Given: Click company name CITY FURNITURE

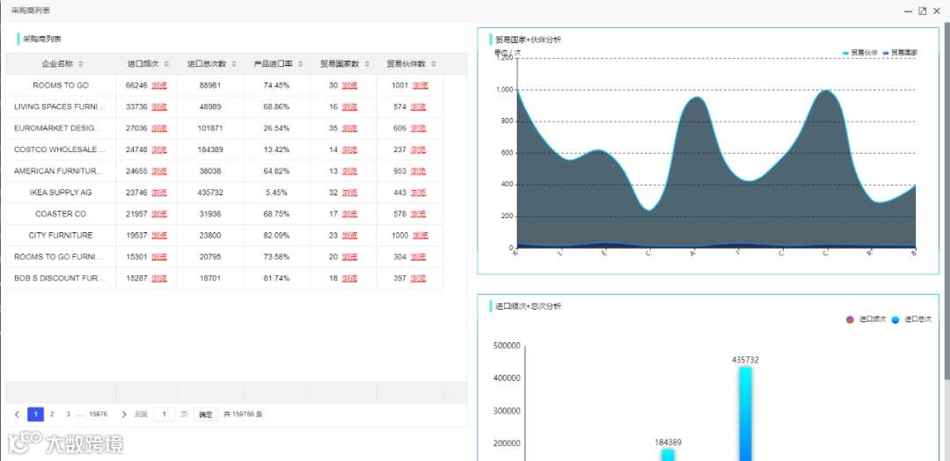Looking at the screenshot, I should [61, 235].
